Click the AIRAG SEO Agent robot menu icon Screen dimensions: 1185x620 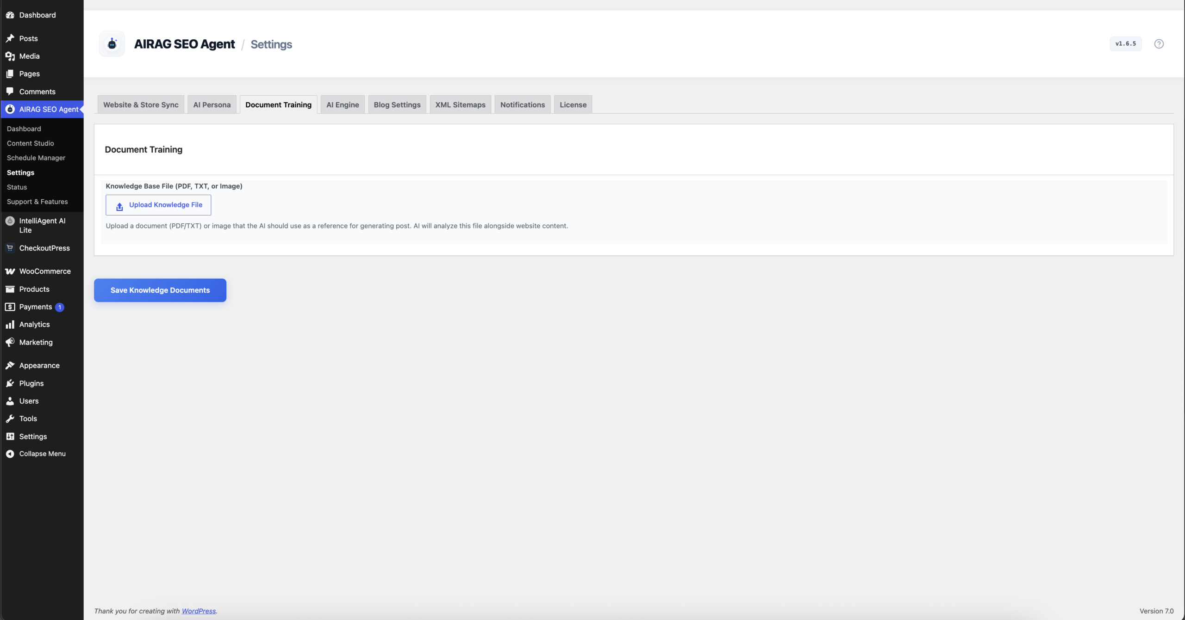point(10,109)
